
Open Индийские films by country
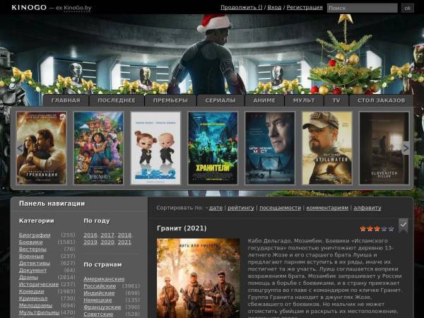click(x=99, y=293)
